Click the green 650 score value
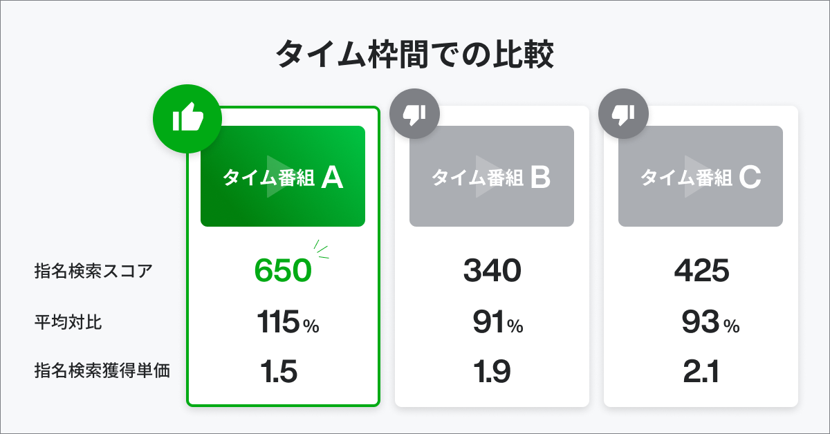This screenshot has width=830, height=434. click(283, 271)
